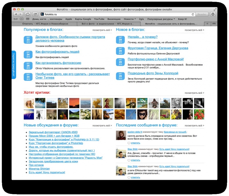
Task: Click the Зарегистрируйся side button
Action: (x=13, y=65)
